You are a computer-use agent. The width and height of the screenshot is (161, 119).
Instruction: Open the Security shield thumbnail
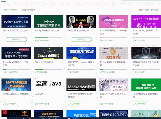146,53
